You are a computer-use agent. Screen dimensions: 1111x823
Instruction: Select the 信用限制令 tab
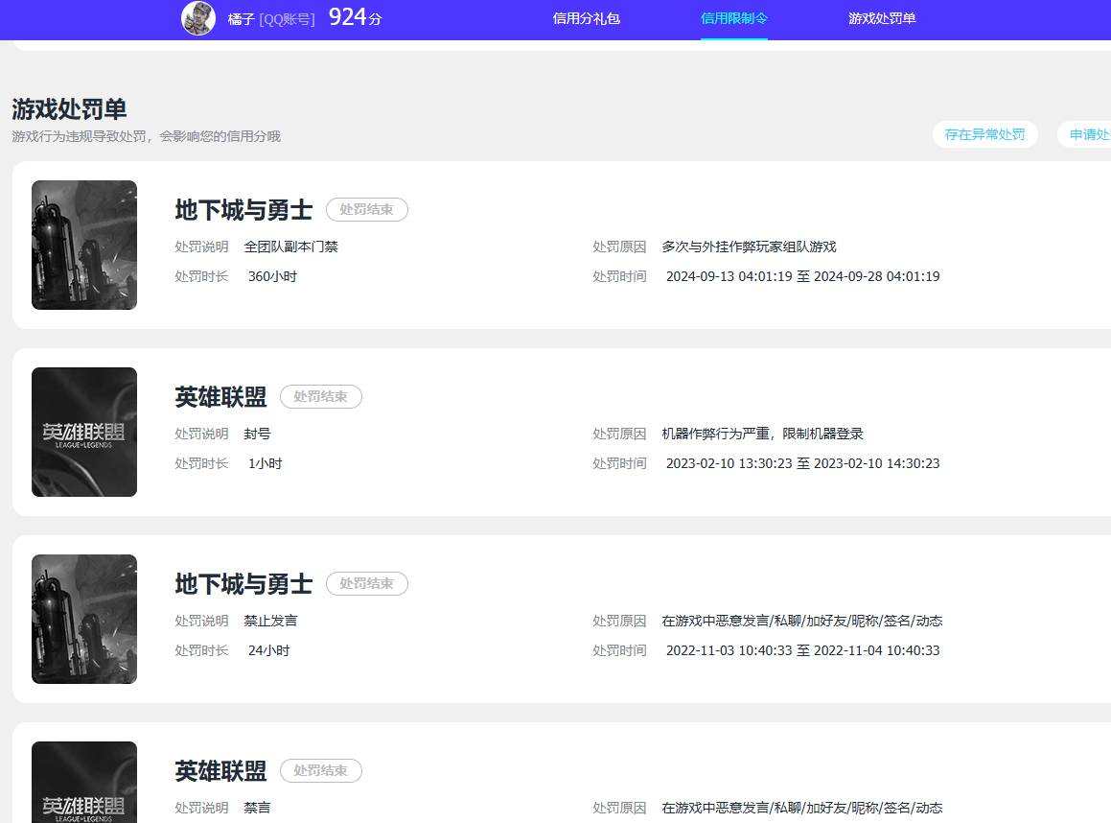pos(734,18)
